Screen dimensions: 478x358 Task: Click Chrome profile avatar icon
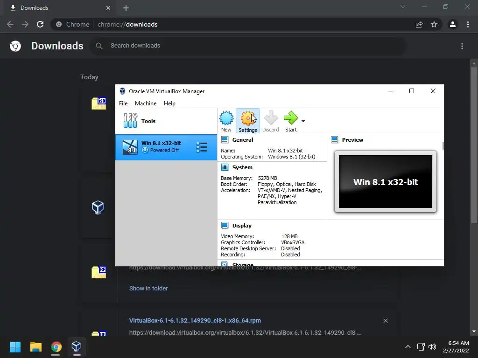click(452, 24)
